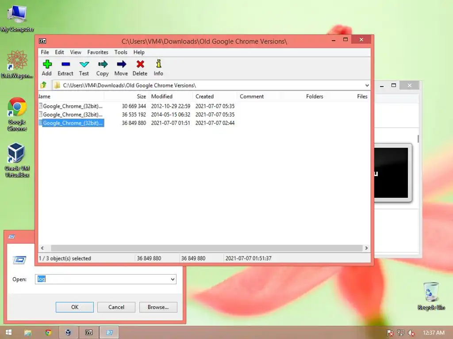The image size is (453, 339).
Task: Click Cancel in the Run dialog
Action: click(x=116, y=307)
